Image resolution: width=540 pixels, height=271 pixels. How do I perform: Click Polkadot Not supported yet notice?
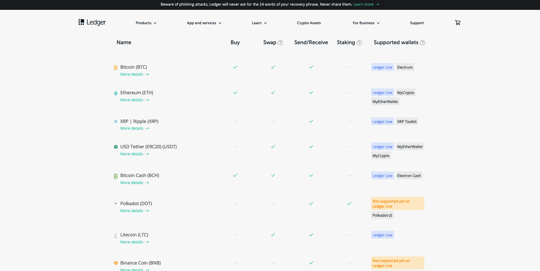tap(398, 204)
